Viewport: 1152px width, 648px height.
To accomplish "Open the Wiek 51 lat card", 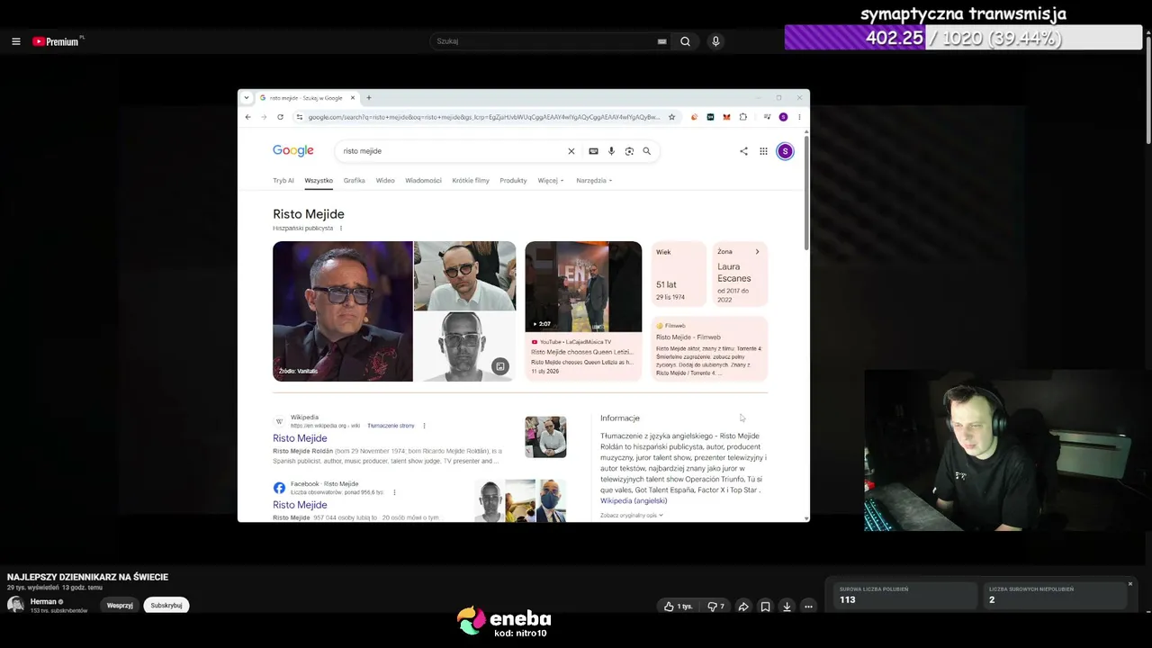I will tap(679, 274).
